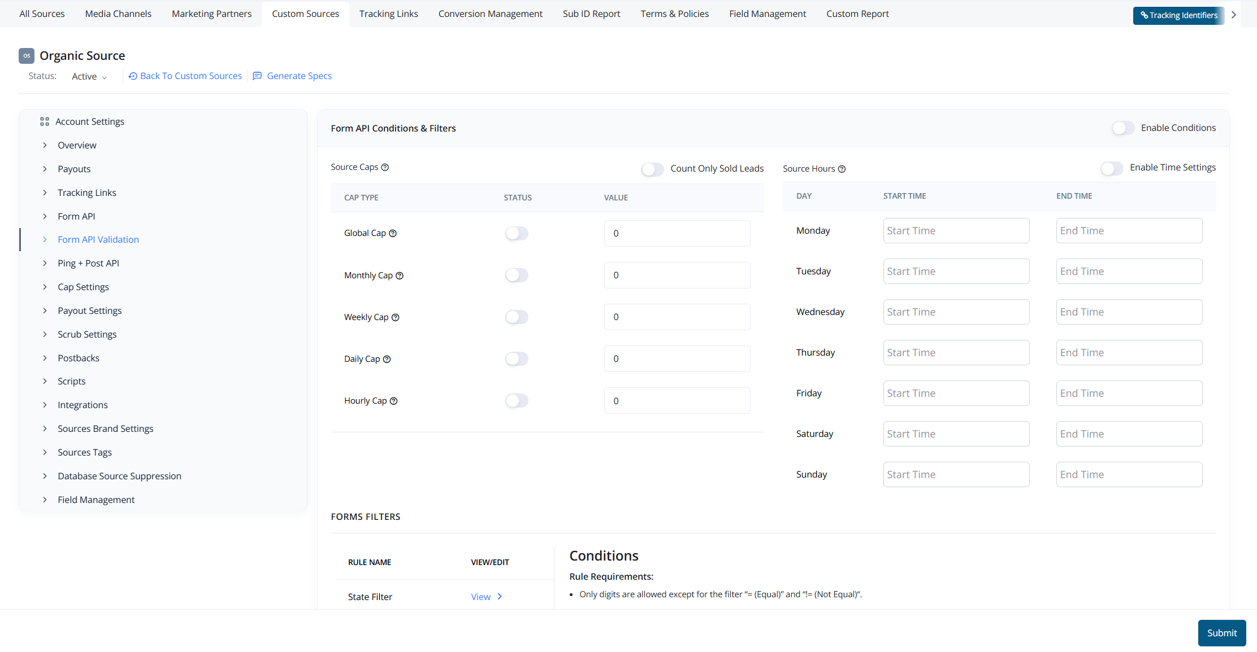Screen dimensions: 1257x652
Task: Click the Organic Source OS badge icon
Action: point(27,55)
